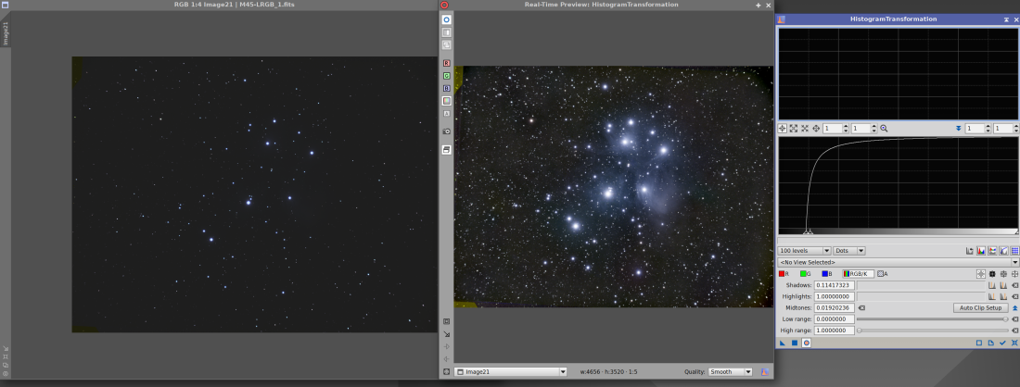Select Image21 vertical tab on left window
The height and width of the screenshot is (387, 1020).
tap(6, 33)
